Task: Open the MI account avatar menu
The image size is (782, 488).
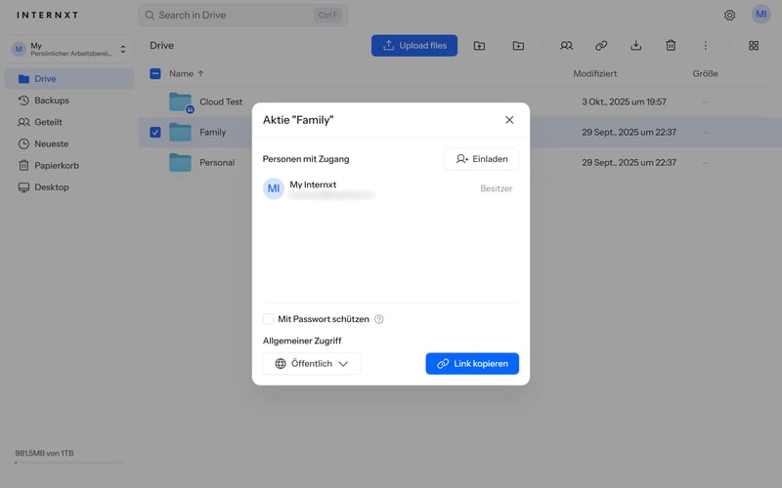Action: (761, 15)
